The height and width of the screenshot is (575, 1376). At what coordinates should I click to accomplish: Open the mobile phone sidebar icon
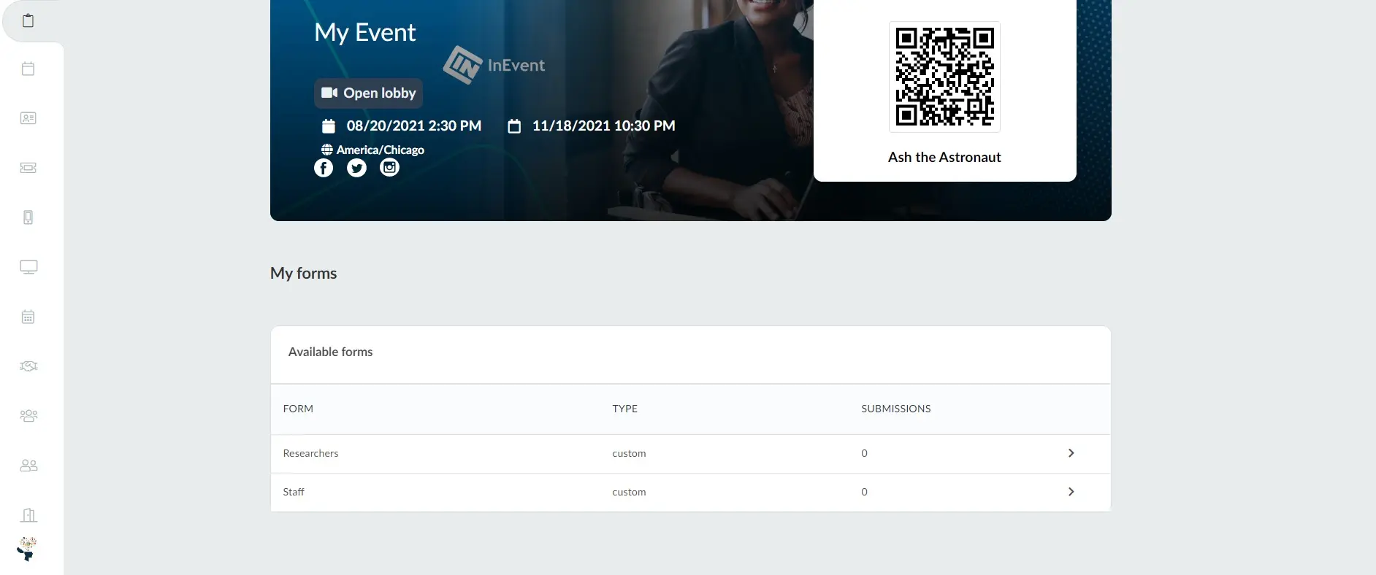pyautogui.click(x=28, y=217)
